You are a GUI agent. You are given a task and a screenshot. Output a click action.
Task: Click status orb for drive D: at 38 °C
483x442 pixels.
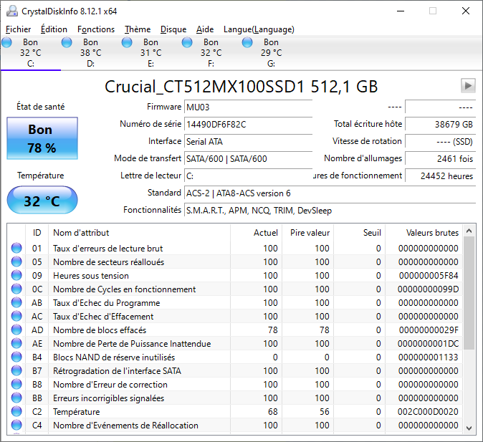click(x=67, y=42)
